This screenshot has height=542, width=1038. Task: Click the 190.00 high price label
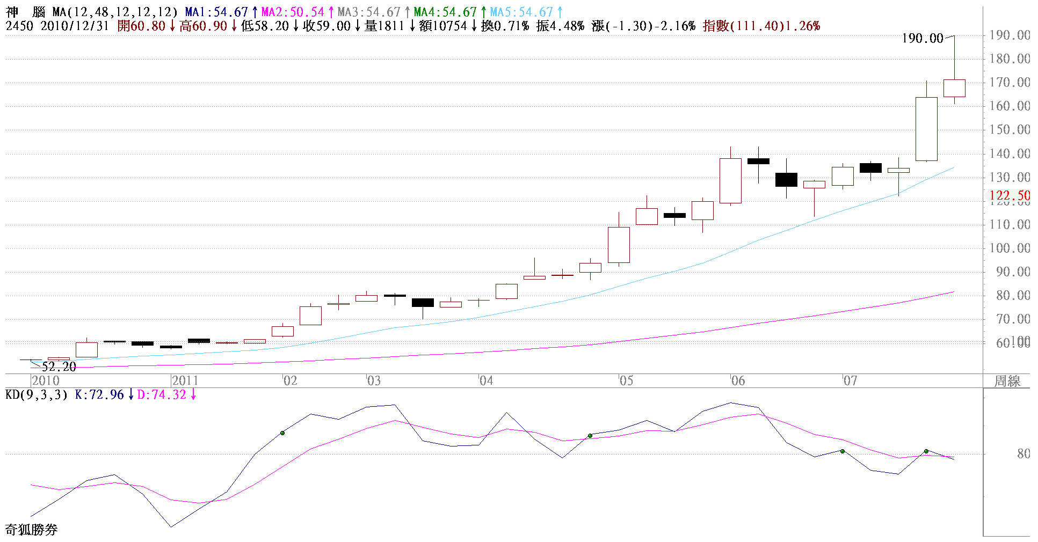click(x=922, y=39)
